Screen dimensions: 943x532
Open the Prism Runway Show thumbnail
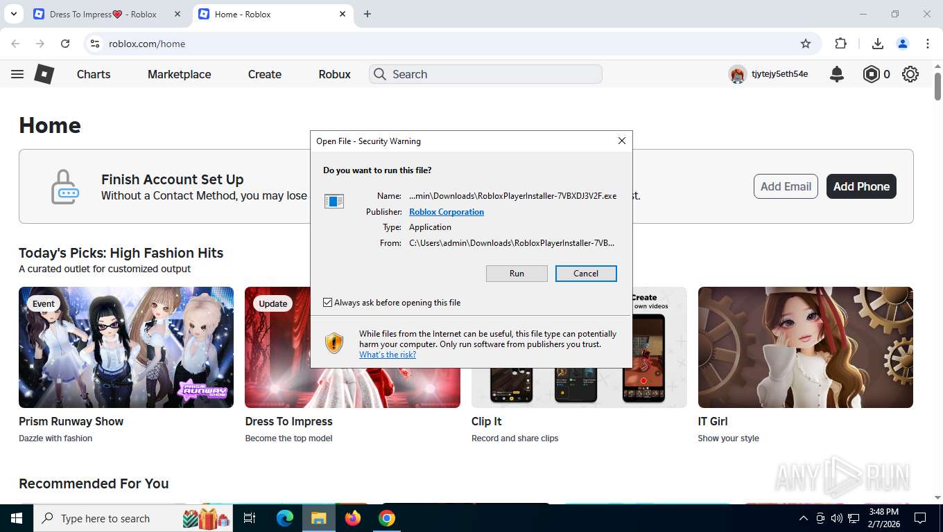click(x=126, y=347)
